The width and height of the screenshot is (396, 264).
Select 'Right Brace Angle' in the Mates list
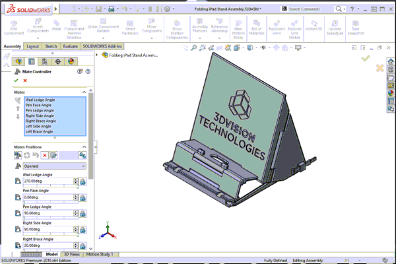click(x=40, y=121)
